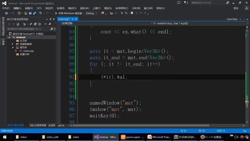250x141 pixels.
Task: Click the uncomment selection icon
Action: (x=126, y=13)
